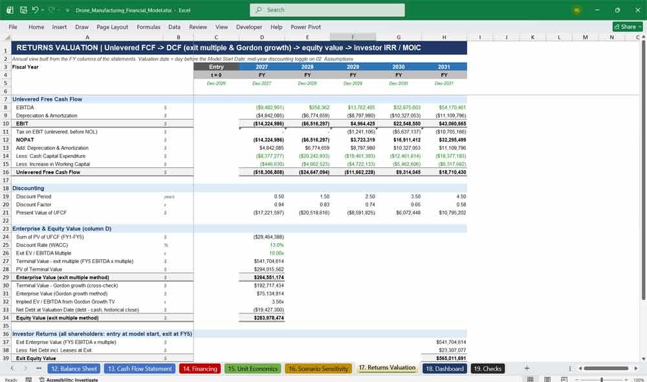The height and width of the screenshot is (382, 647).
Task: Switch to 16. Scenario Sensitivity tab
Action: point(318,368)
